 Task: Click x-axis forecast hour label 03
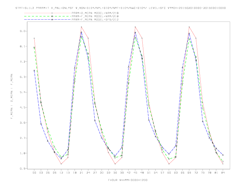[41, 173]
